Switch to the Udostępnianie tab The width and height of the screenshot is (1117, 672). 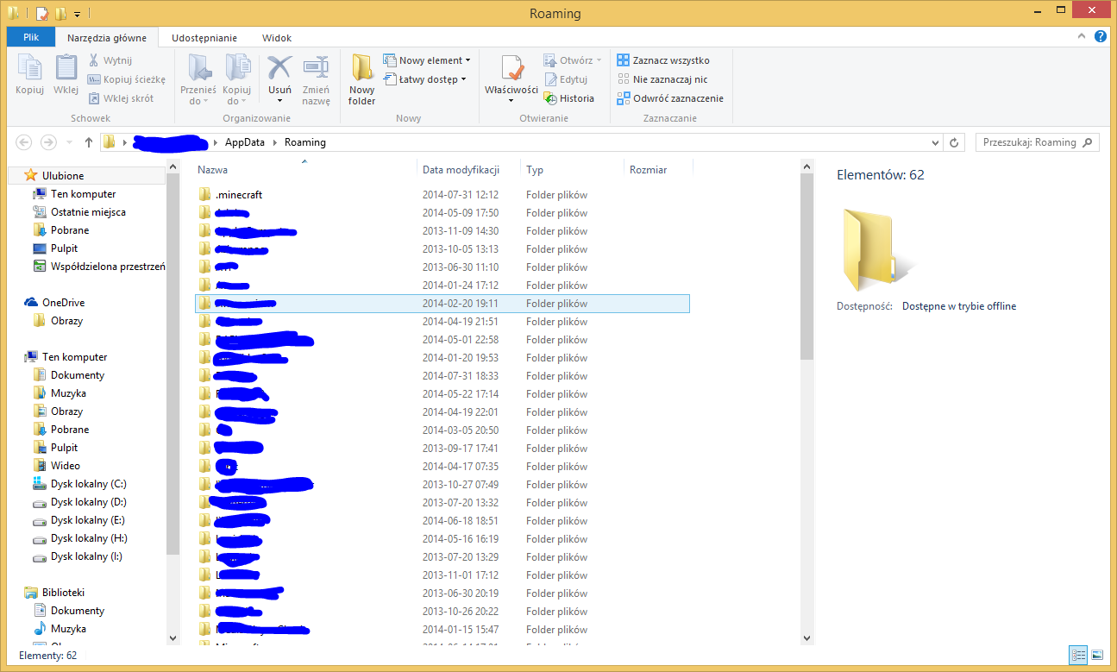pyautogui.click(x=204, y=38)
